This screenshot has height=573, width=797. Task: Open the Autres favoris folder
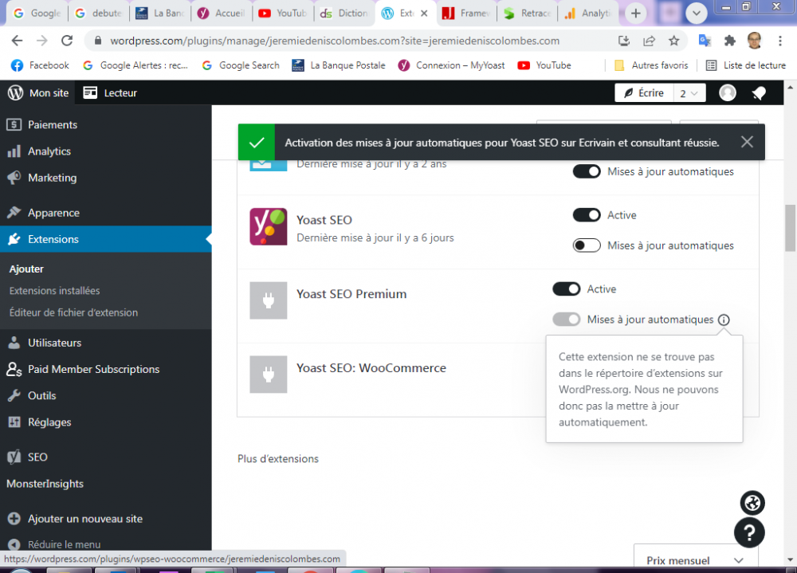(651, 65)
